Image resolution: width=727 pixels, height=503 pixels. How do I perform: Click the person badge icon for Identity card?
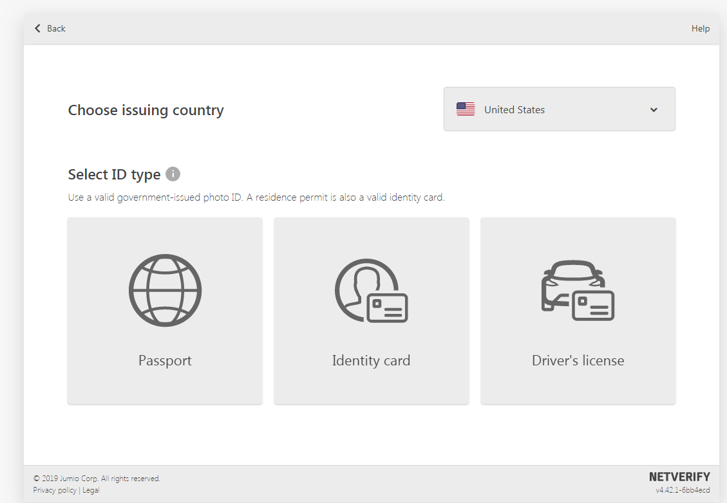pyautogui.click(x=371, y=291)
